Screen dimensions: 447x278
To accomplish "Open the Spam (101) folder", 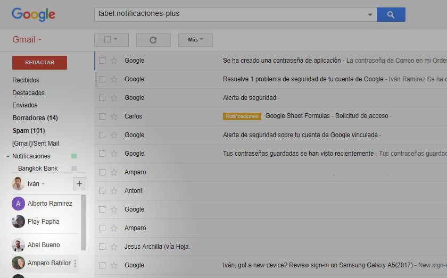I will [x=29, y=131].
